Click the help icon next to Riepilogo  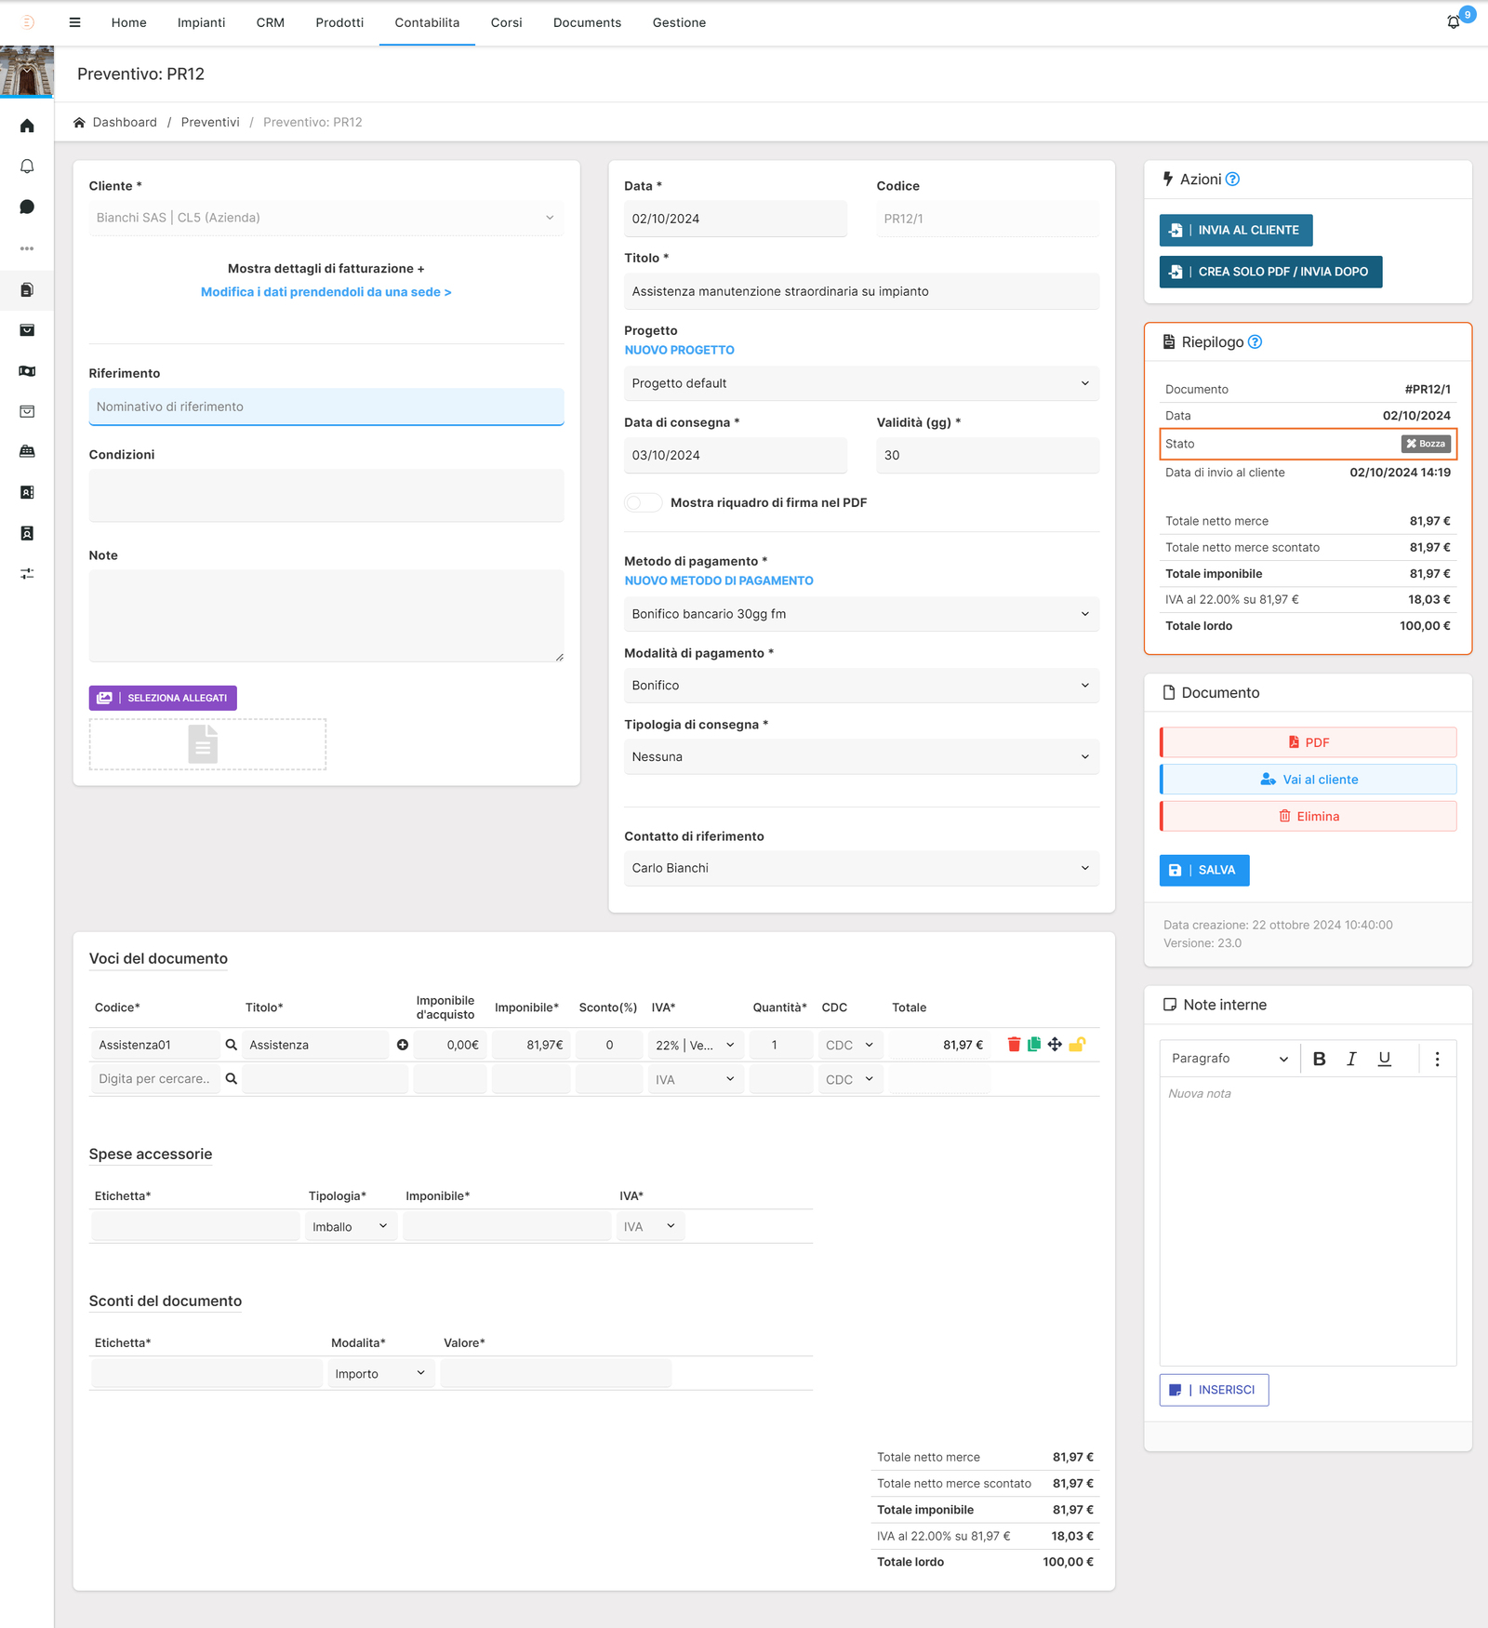click(1255, 342)
